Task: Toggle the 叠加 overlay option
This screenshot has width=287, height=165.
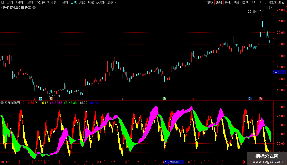Action: coord(219,2)
